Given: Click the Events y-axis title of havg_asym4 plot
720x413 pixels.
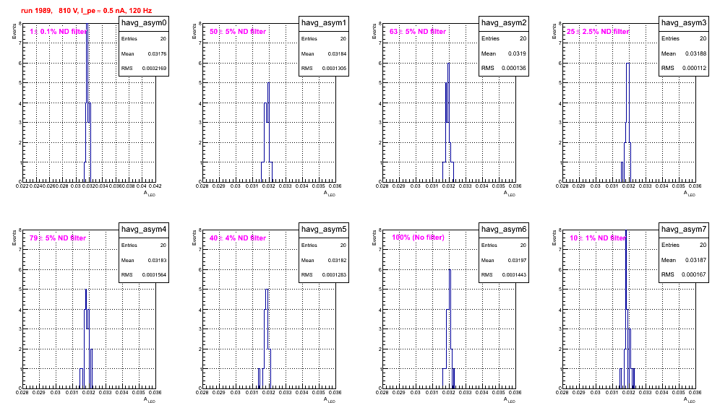Looking at the screenshot, I should coord(14,238).
